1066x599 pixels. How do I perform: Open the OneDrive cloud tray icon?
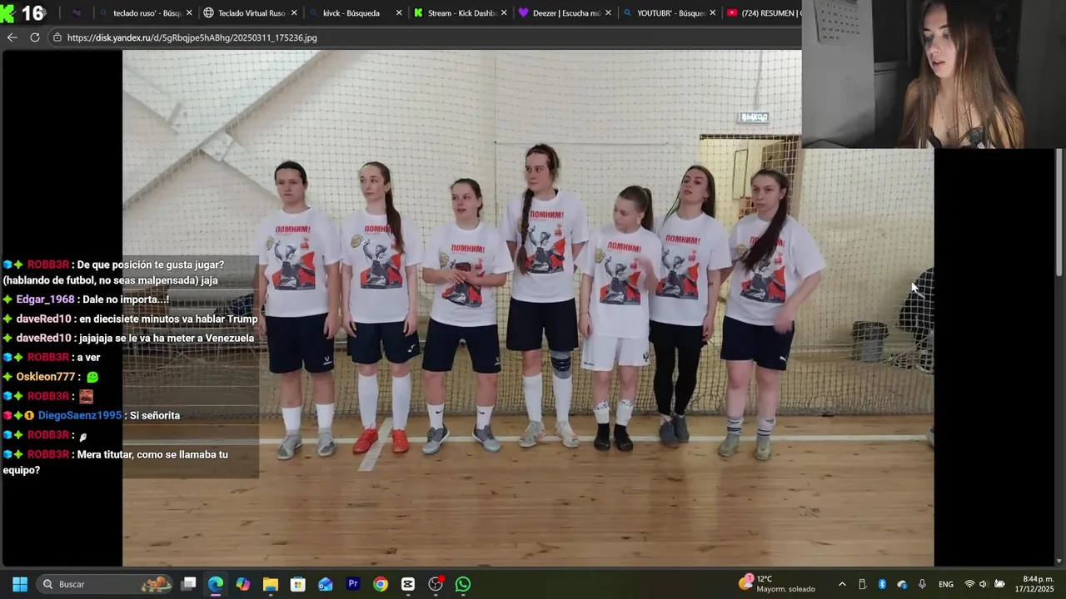[902, 584]
